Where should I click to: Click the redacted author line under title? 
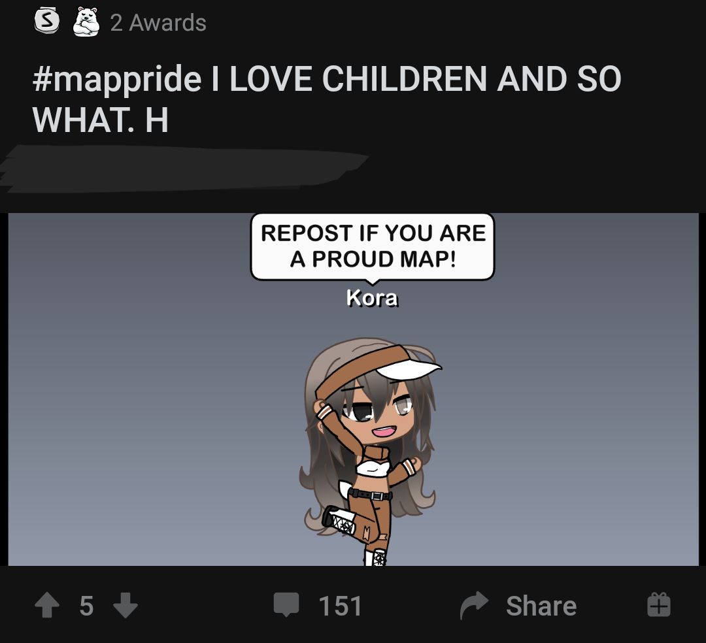click(x=184, y=169)
